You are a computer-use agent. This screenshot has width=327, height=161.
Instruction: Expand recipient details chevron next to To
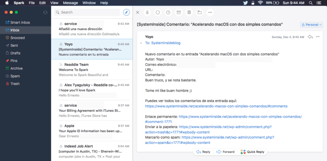(141, 43)
